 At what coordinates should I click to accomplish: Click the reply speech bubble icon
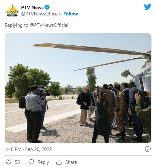[31, 162]
